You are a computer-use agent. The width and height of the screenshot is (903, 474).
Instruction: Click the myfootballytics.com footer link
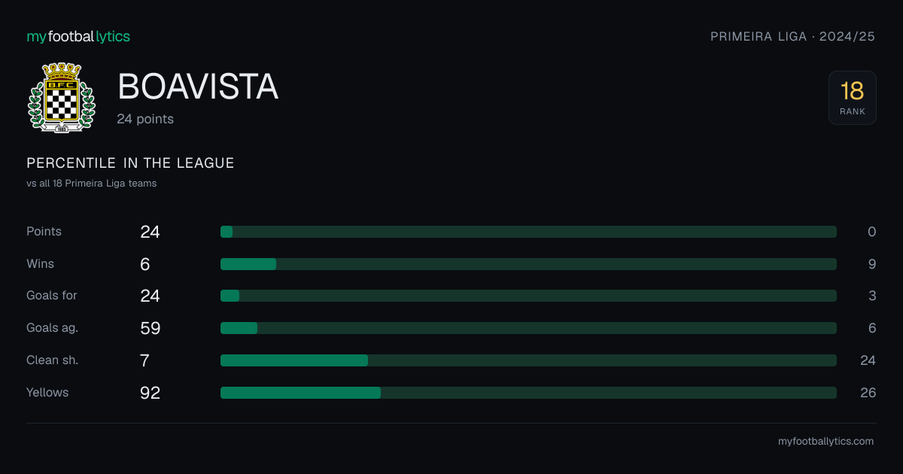[825, 442]
